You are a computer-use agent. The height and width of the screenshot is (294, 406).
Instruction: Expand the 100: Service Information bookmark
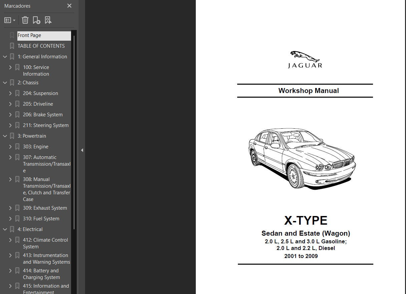pos(10,67)
